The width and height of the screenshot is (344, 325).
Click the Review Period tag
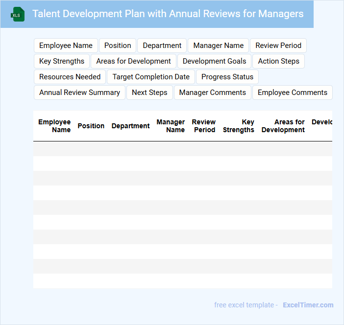click(278, 46)
